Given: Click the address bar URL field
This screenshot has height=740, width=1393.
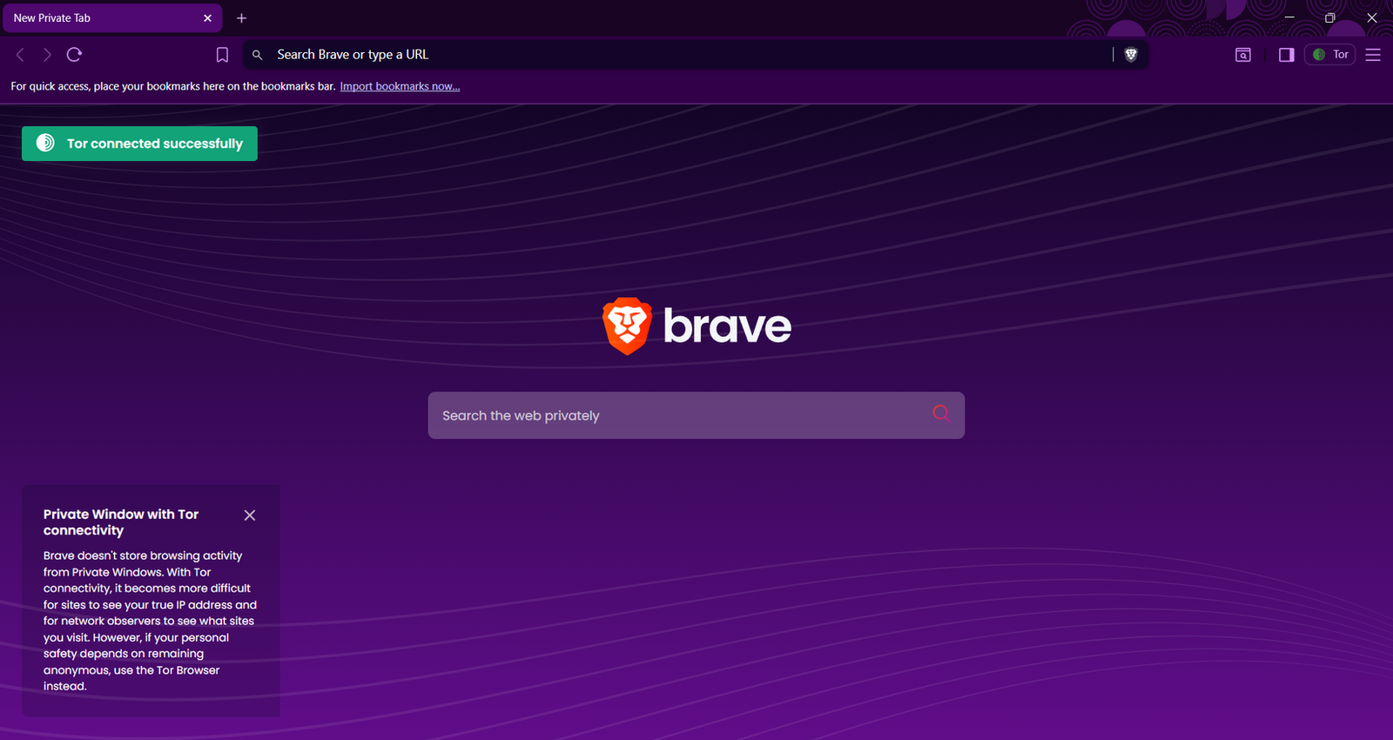Looking at the screenshot, I should coord(679,55).
